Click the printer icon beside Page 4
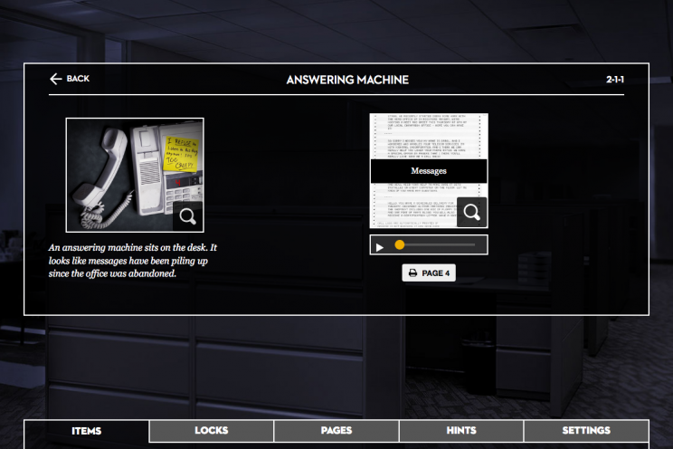Image resolution: width=673 pixels, height=449 pixels. click(x=412, y=272)
